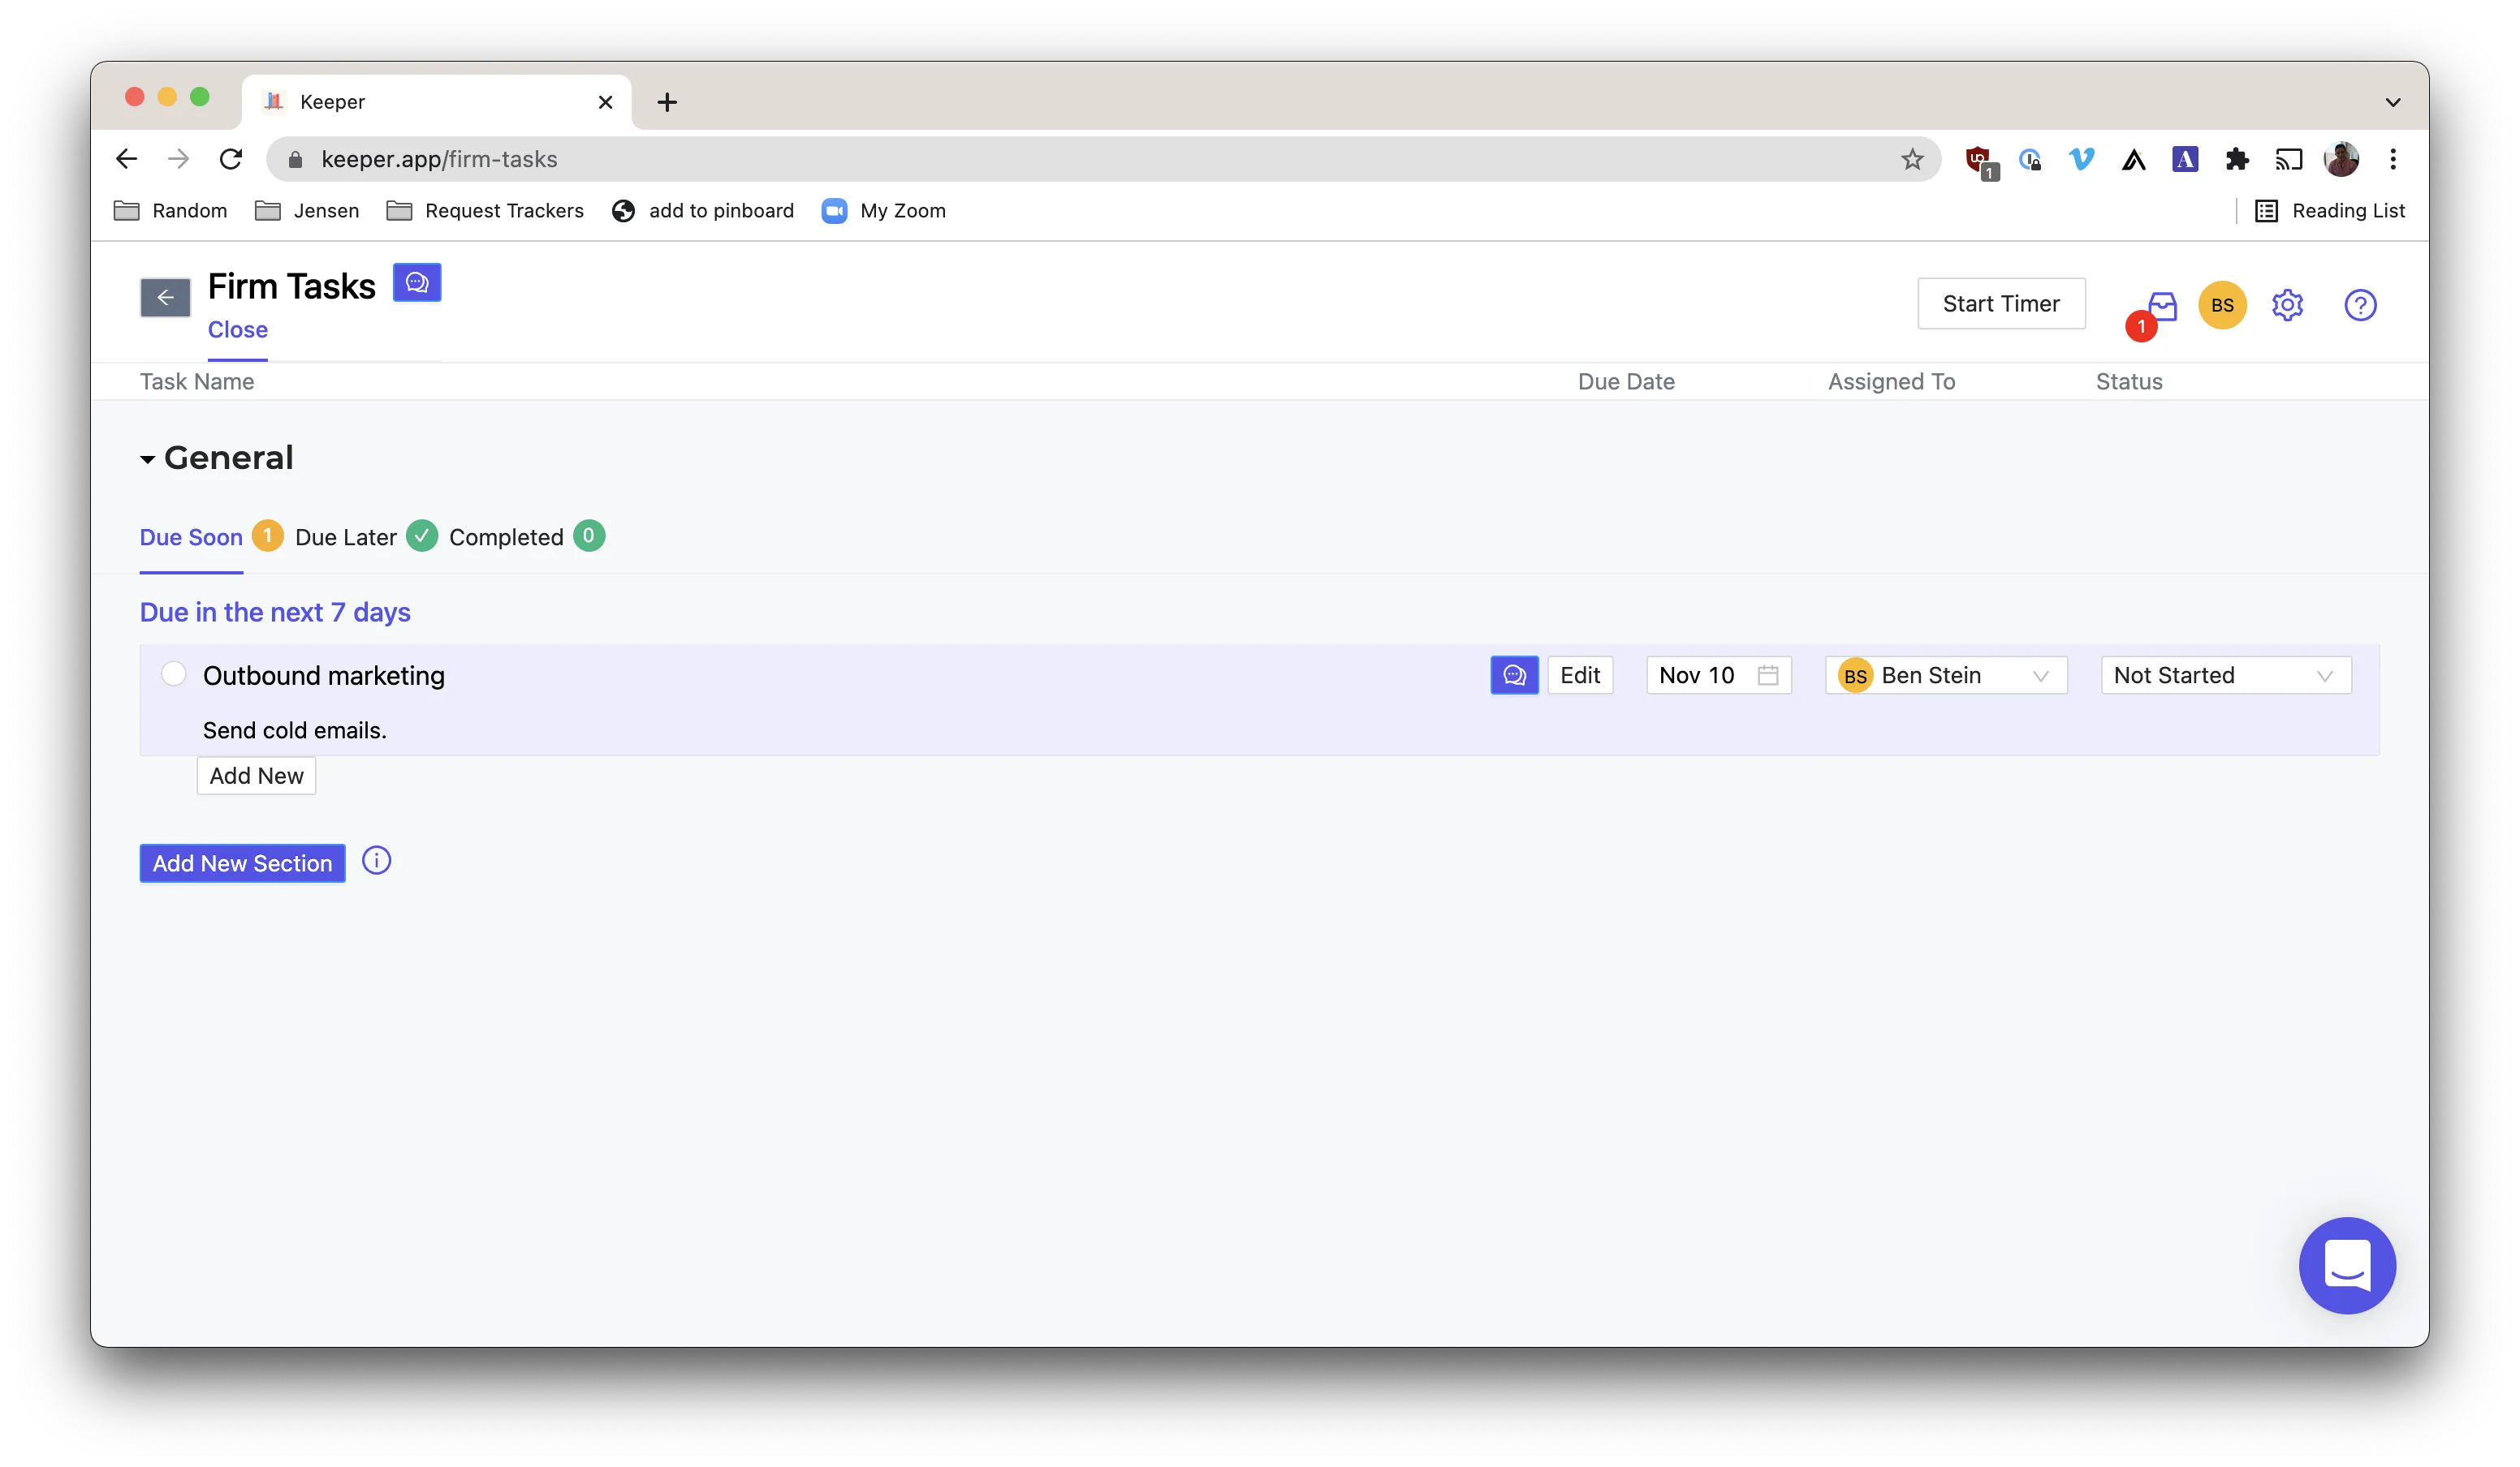
Task: Click the browser back arrow
Action: (x=127, y=159)
